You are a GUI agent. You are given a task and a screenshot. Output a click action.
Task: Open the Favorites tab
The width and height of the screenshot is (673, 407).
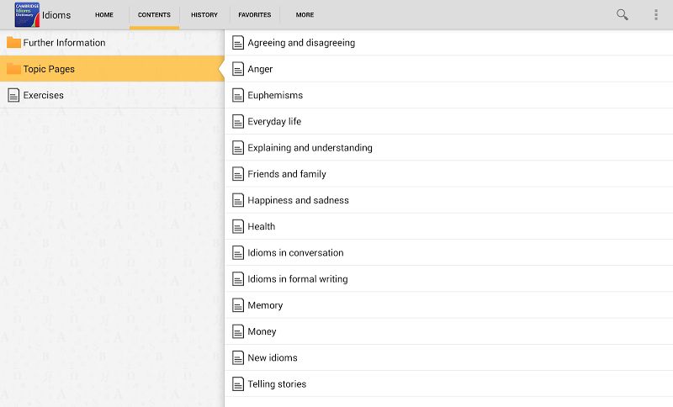pos(255,14)
